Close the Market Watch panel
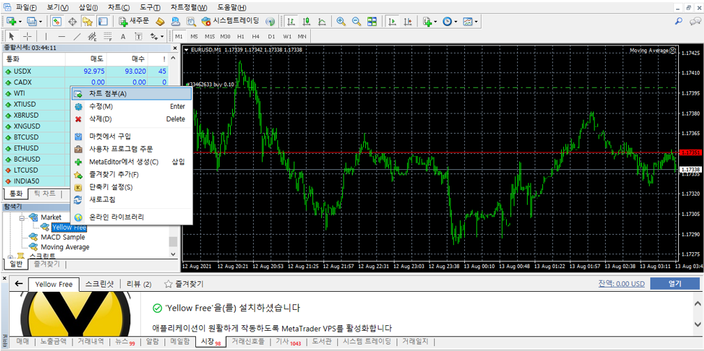The image size is (704, 351). point(175,48)
